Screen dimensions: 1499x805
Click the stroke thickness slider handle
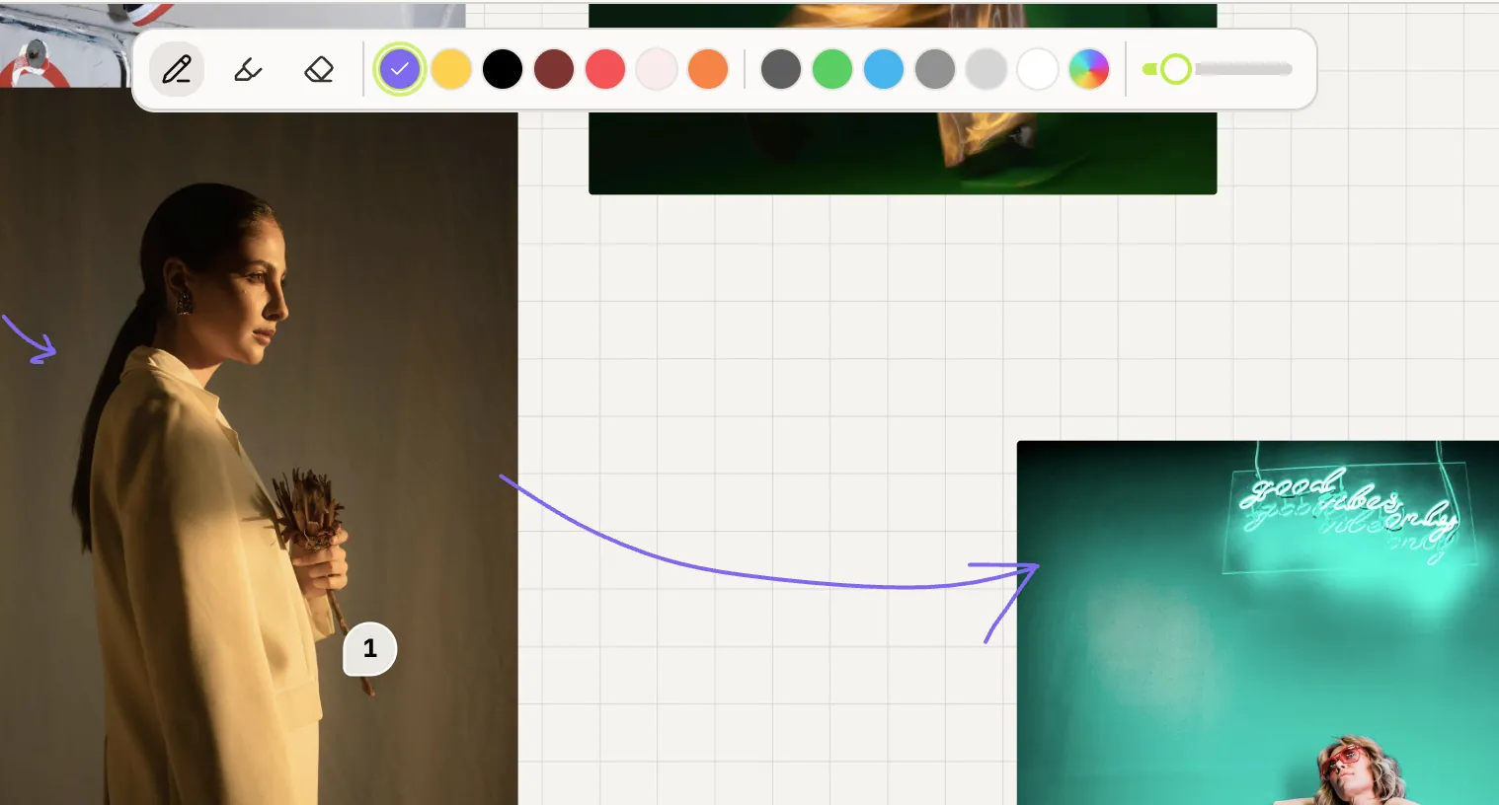click(x=1175, y=69)
